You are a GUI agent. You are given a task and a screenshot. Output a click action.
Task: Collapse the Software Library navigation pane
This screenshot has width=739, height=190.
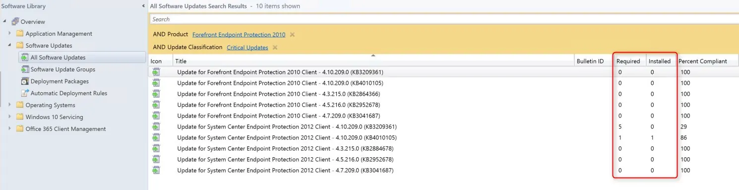pyautogui.click(x=143, y=6)
